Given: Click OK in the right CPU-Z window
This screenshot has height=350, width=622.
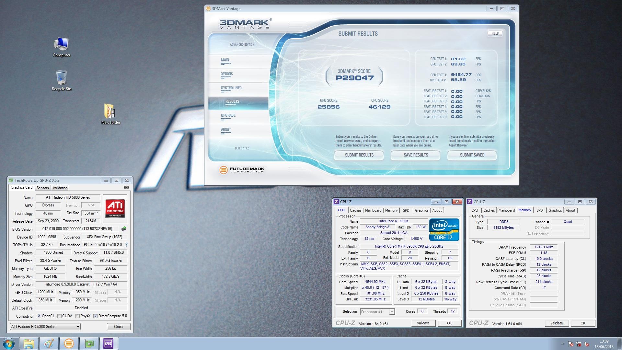Looking at the screenshot, I should click(x=583, y=323).
